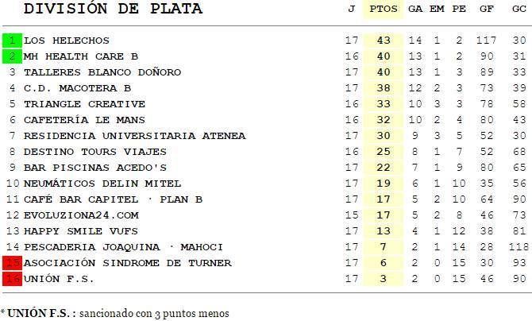
Task: Select the GC column header
Action: [x=519, y=10]
